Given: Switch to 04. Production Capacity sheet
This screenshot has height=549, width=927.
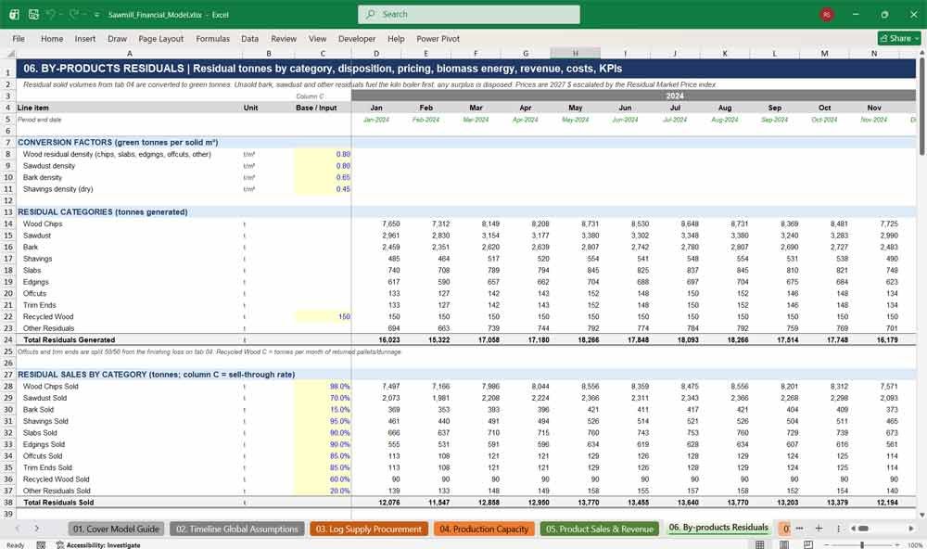Looking at the screenshot, I should (484, 529).
